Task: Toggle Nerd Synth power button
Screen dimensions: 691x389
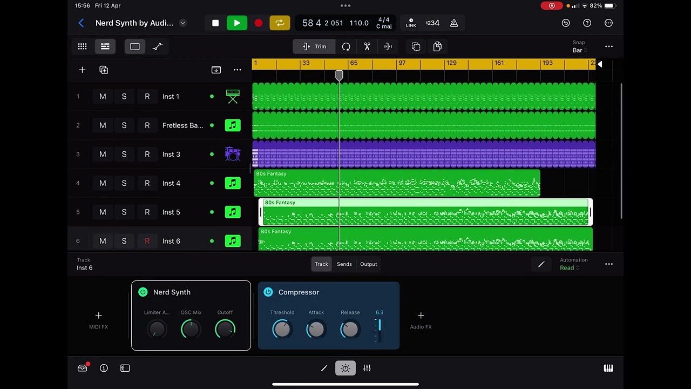Action: pos(143,292)
